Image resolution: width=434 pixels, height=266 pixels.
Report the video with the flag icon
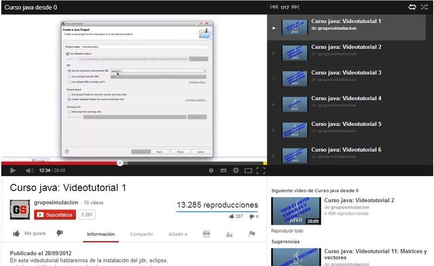pos(252,234)
